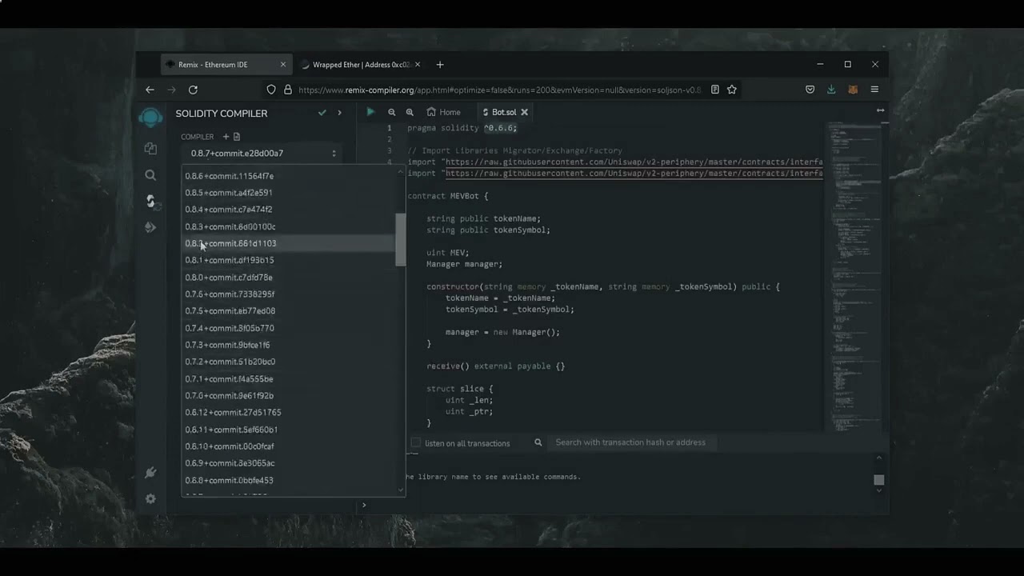This screenshot has width=1024, height=576.
Task: Choose compiler 0.7.6+commit.7338295f
Action: 289,294
